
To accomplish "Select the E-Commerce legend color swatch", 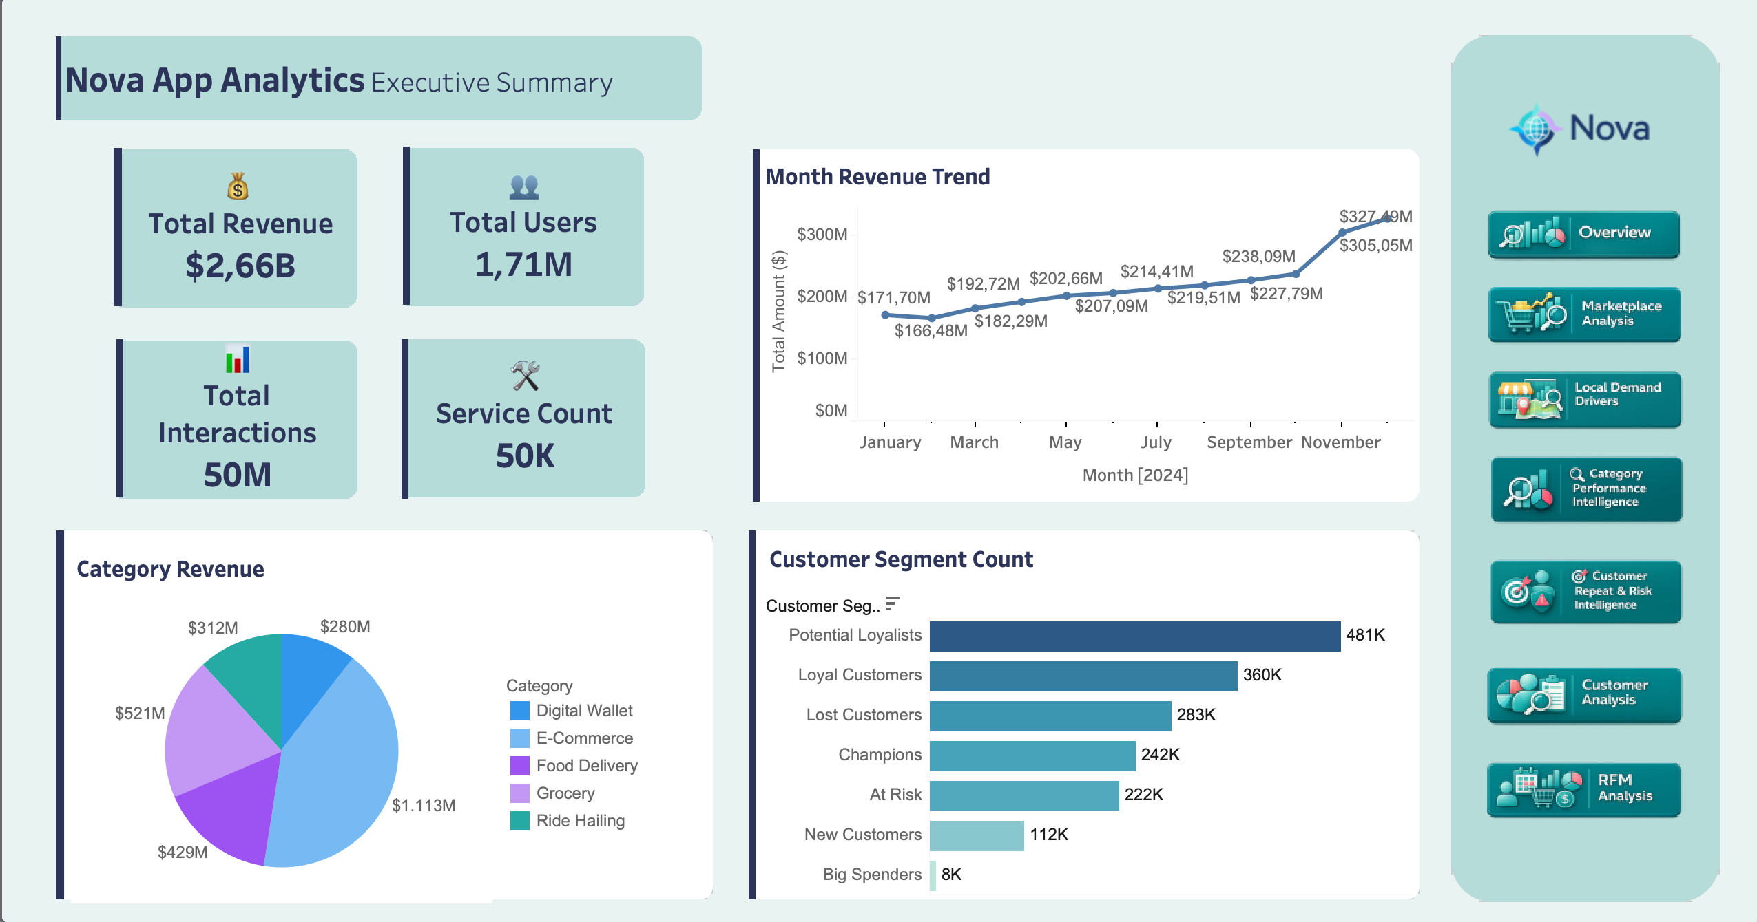I will 520,738.
